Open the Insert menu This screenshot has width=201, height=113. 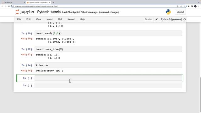click(x=50, y=19)
